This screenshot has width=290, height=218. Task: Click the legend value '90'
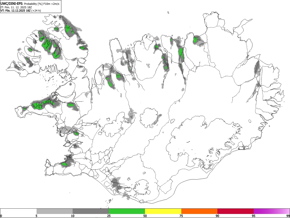pyautogui.click(x=217, y=216)
